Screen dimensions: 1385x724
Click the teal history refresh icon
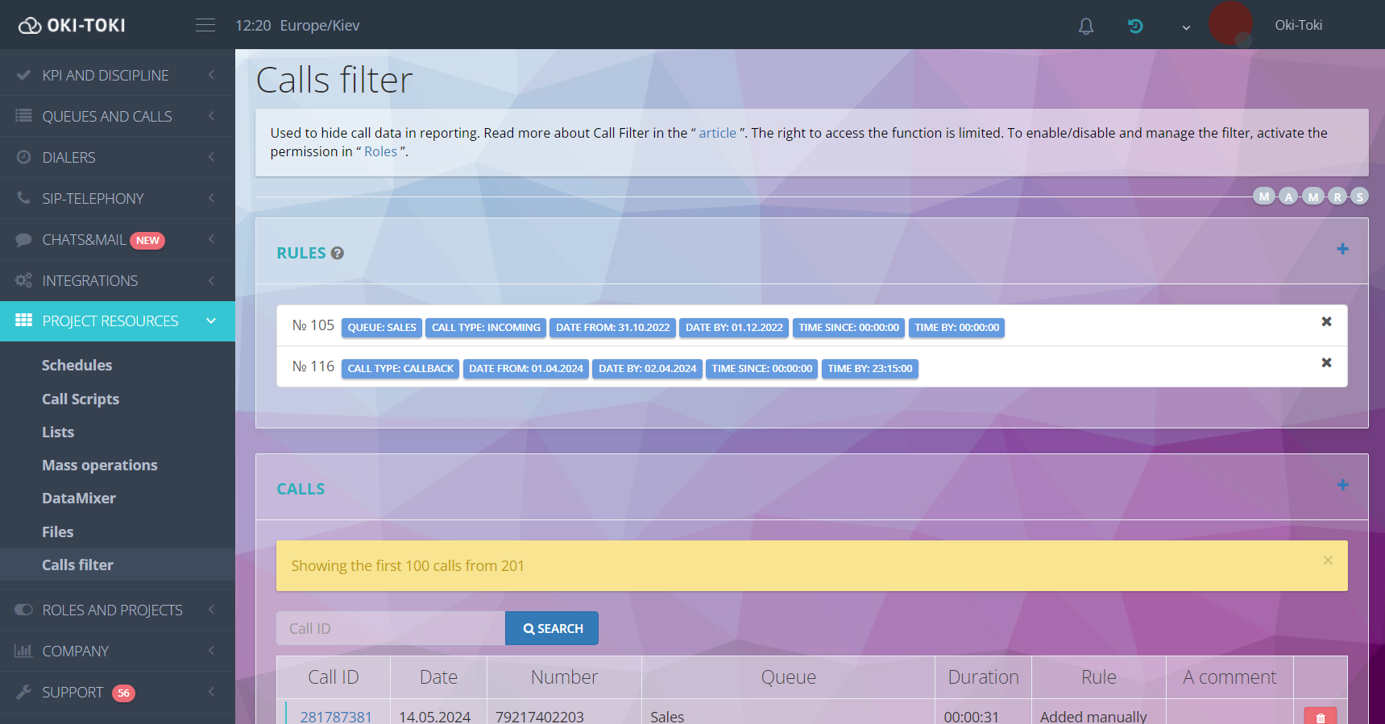(x=1135, y=26)
